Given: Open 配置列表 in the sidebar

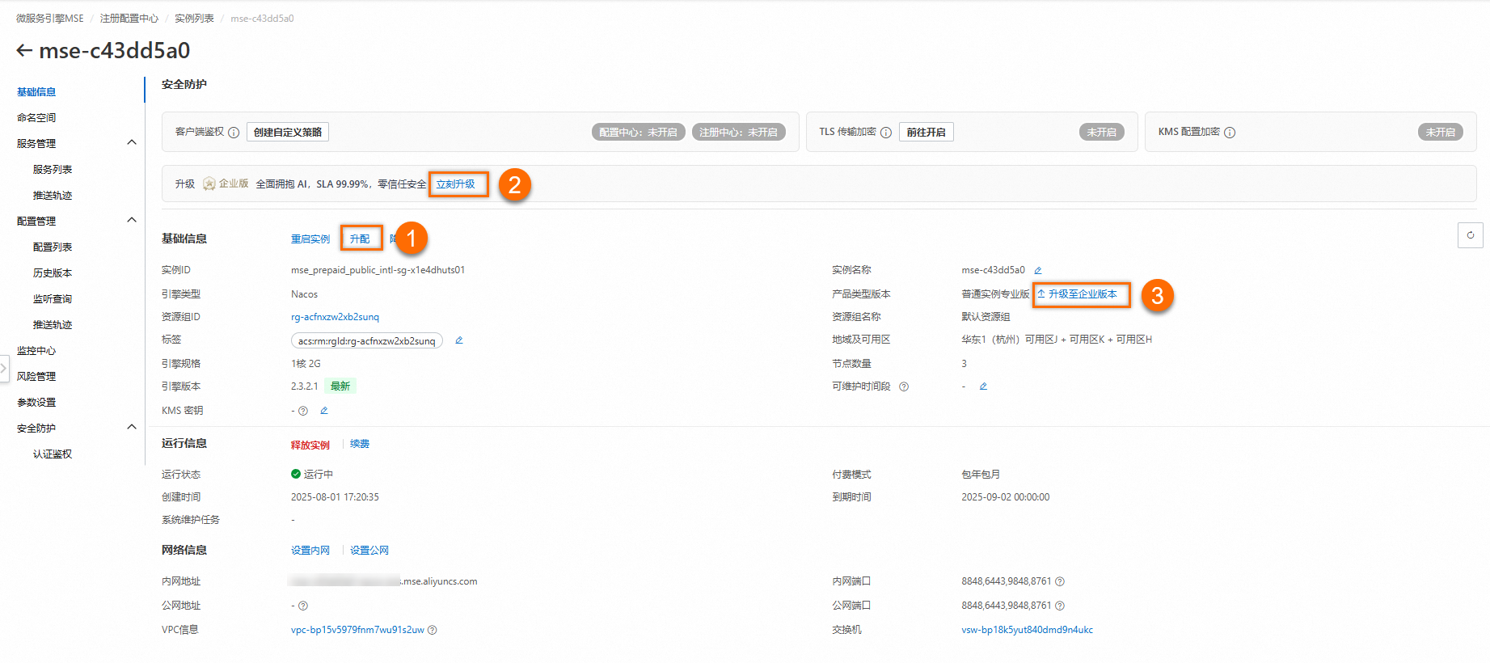Looking at the screenshot, I should pos(53,247).
